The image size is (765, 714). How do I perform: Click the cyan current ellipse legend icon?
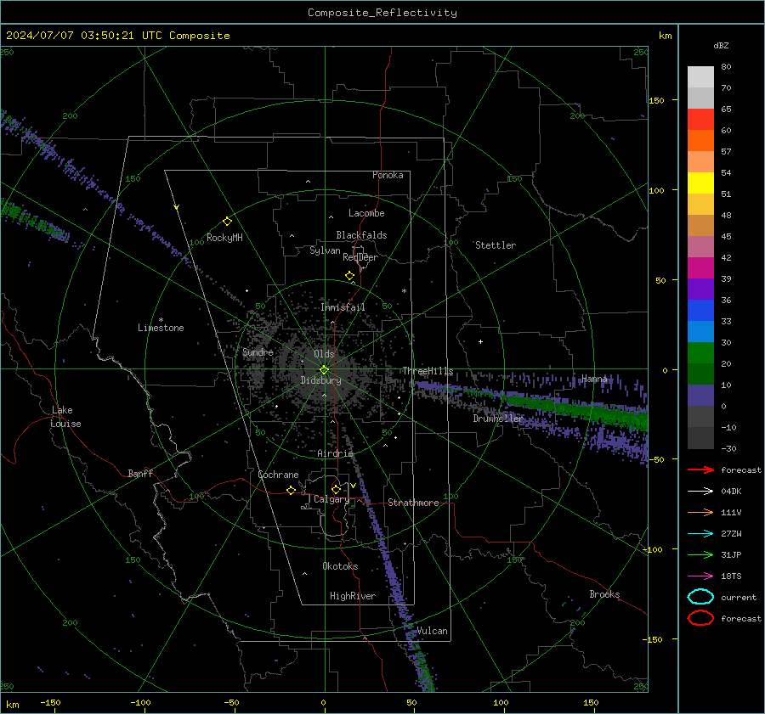pos(700,597)
